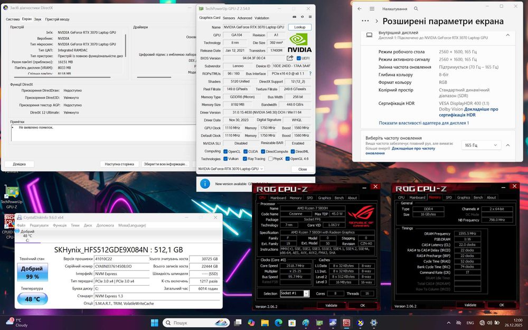Toggle the Ray Tracing checkbox

coord(245,159)
